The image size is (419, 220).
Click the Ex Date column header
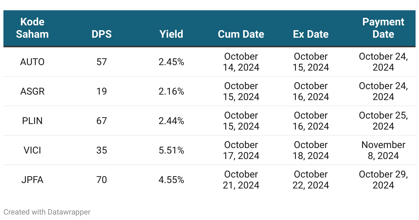click(311, 34)
